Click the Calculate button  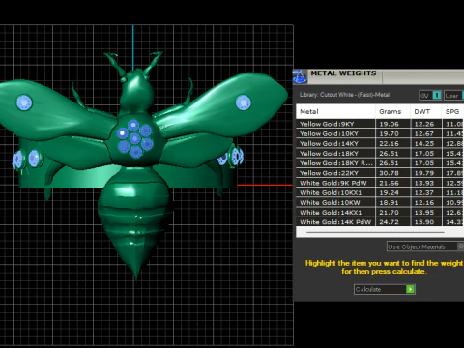385,289
